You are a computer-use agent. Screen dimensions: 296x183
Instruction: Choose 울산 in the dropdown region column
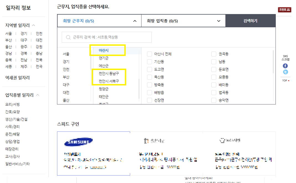click(66, 100)
